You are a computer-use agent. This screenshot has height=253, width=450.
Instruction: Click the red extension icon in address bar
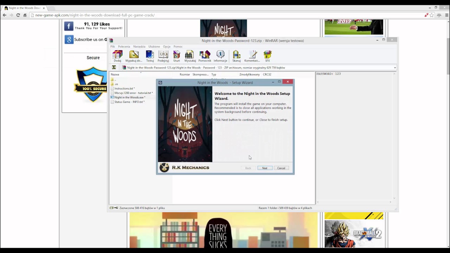[x=426, y=15]
